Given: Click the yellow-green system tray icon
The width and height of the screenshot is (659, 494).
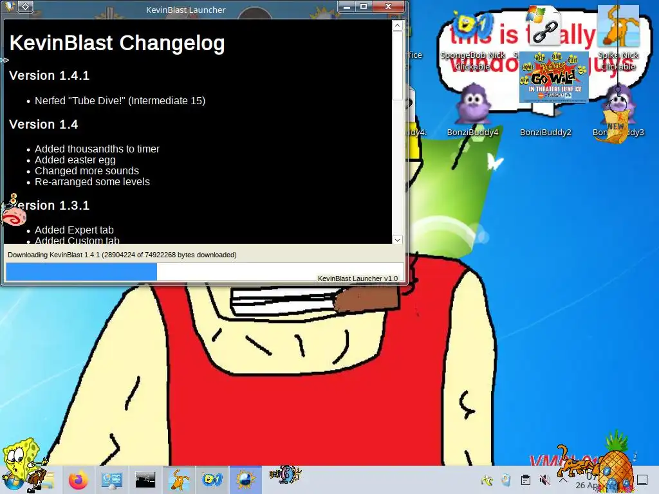Looking at the screenshot, I should coord(487,480).
